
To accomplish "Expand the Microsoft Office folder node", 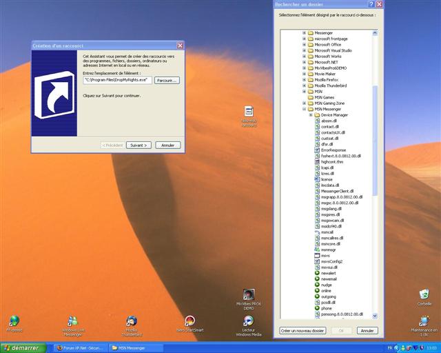I will pos(304,44).
